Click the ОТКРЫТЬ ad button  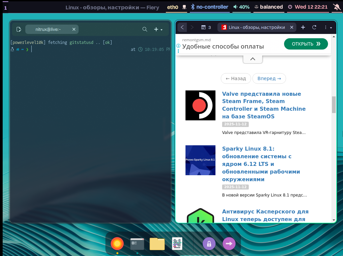[306, 44]
